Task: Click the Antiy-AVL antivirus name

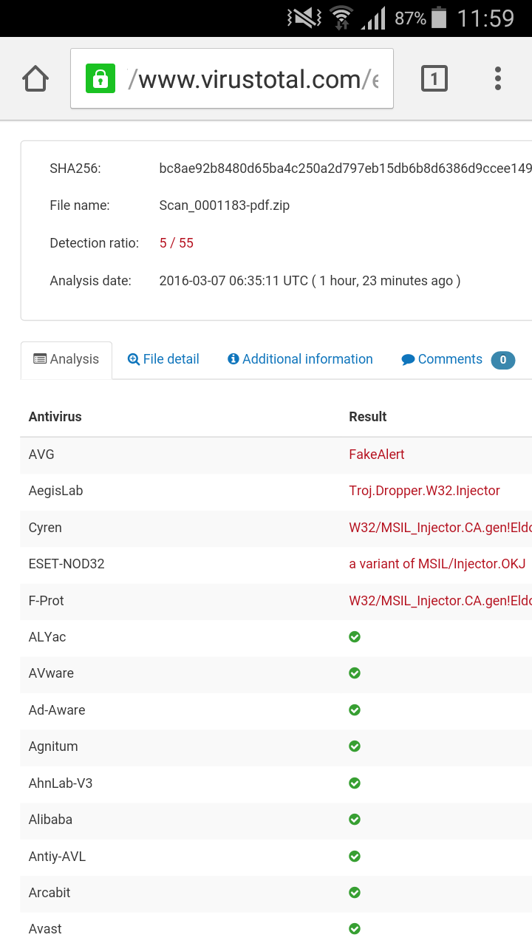Action: point(57,857)
